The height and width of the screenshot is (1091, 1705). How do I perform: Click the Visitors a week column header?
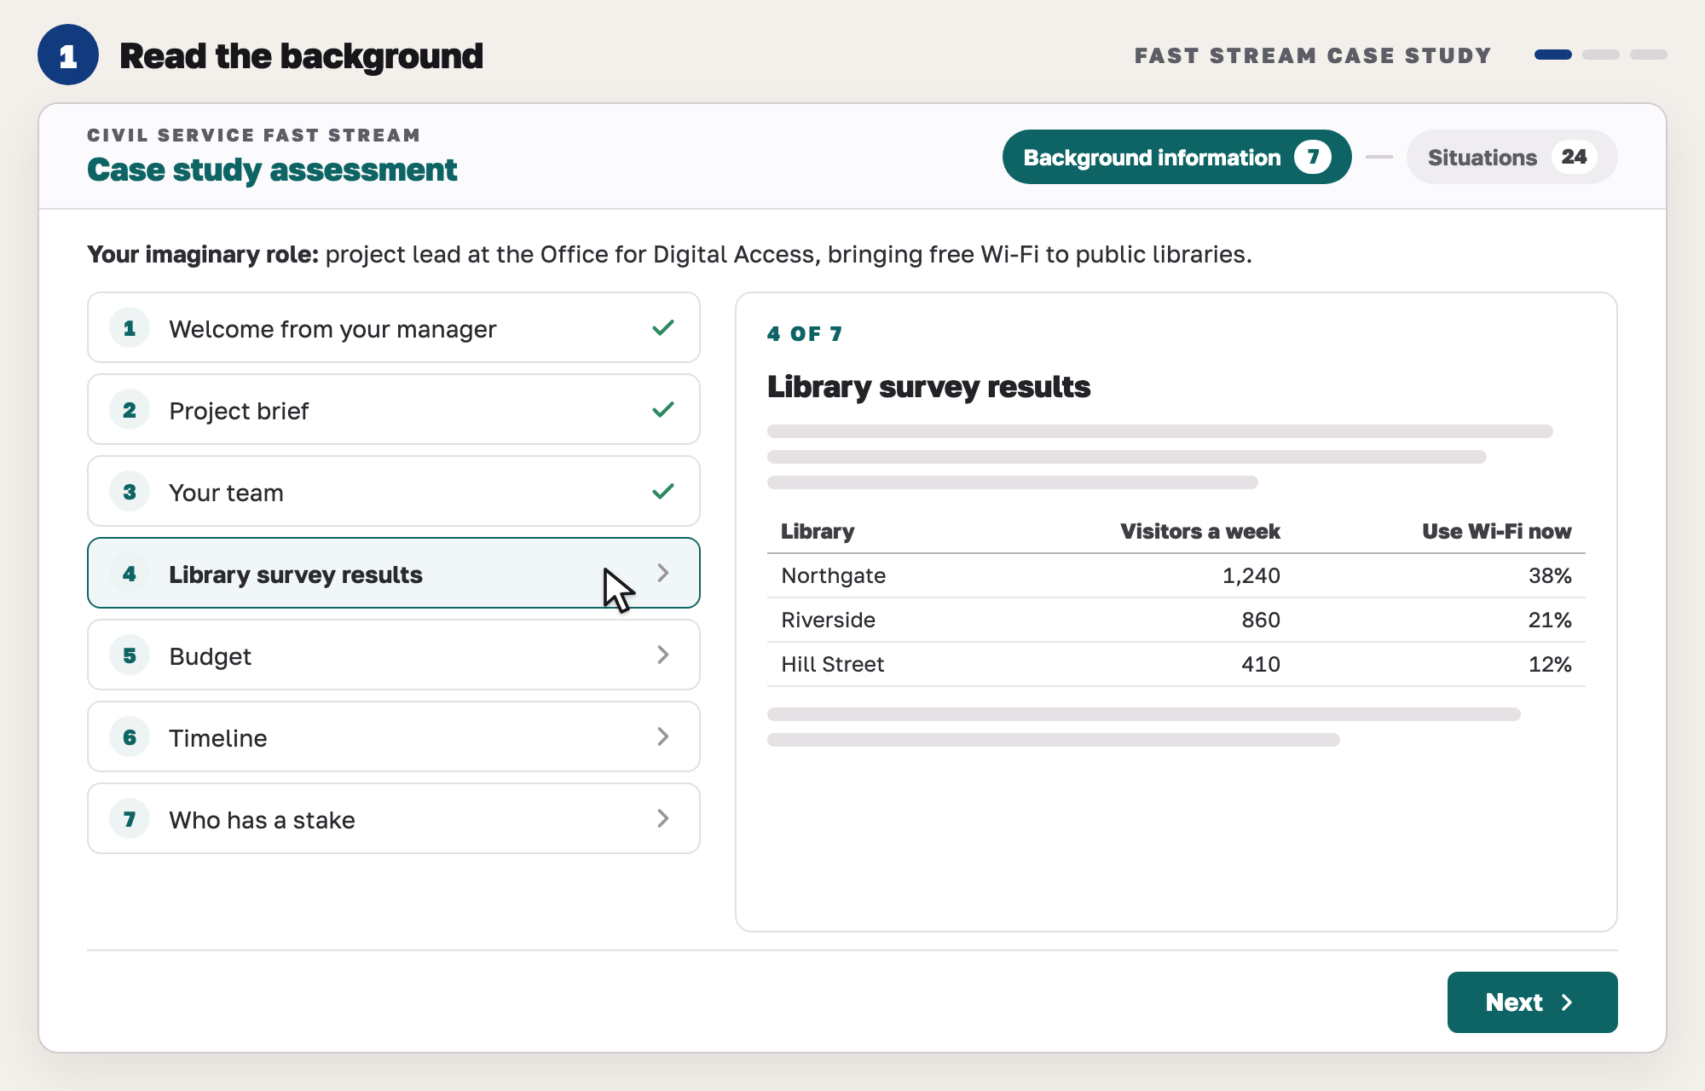1200,531
